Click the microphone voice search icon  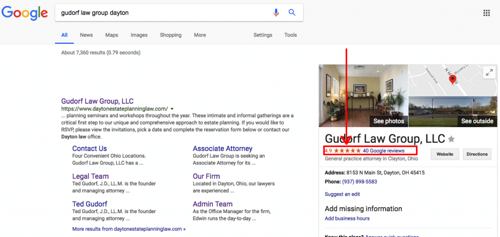point(276,13)
